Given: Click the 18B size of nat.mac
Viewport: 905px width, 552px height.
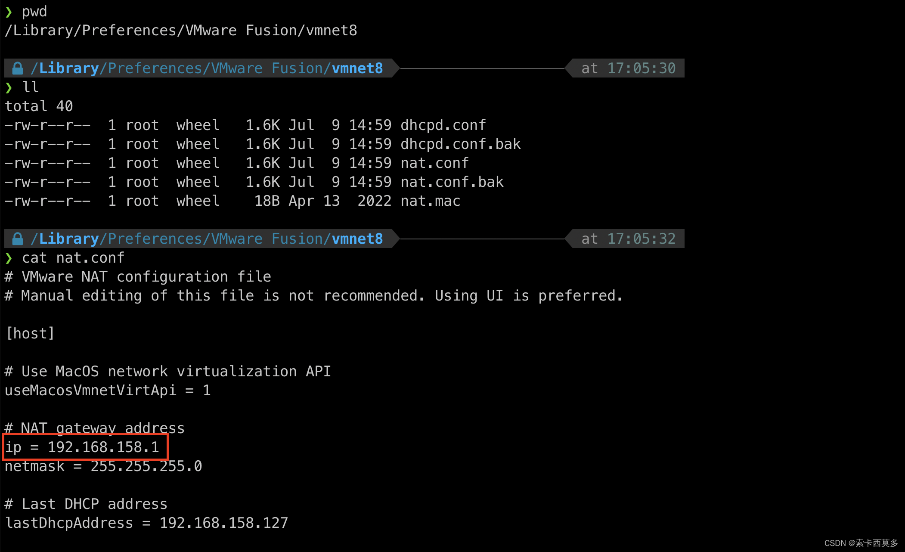Looking at the screenshot, I should click(267, 201).
